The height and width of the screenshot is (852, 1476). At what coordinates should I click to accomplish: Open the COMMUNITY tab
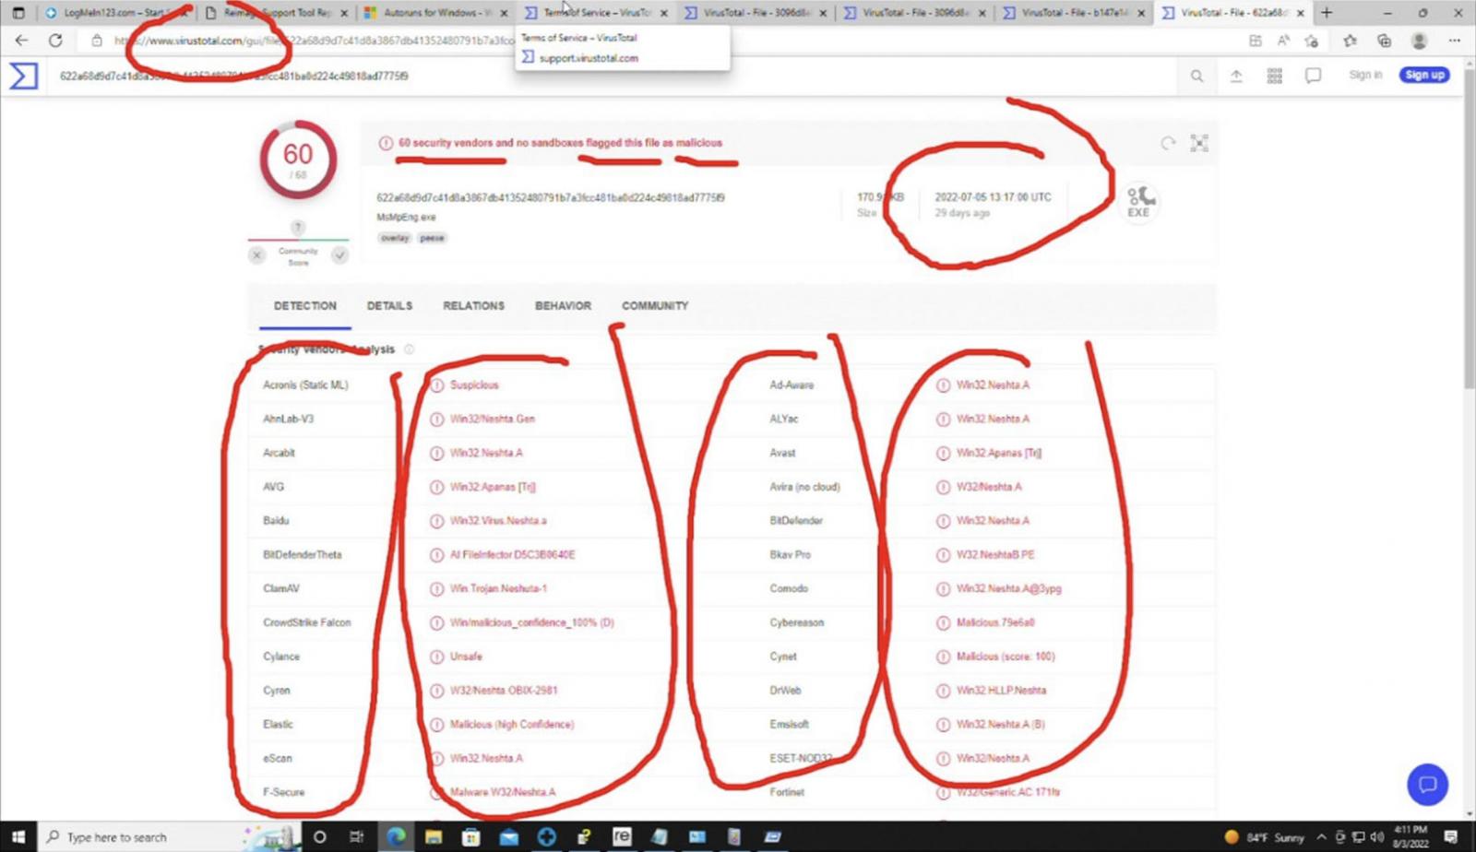(x=655, y=306)
